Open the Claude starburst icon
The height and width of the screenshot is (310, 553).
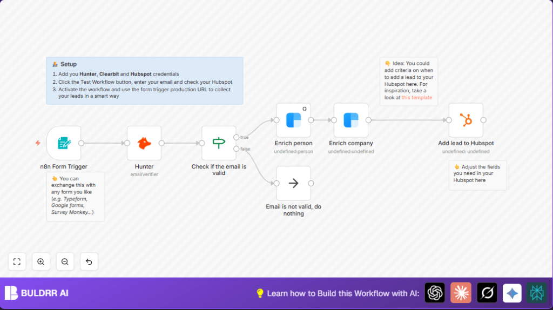click(x=461, y=293)
